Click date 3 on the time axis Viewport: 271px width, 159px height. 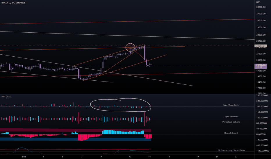43,157
